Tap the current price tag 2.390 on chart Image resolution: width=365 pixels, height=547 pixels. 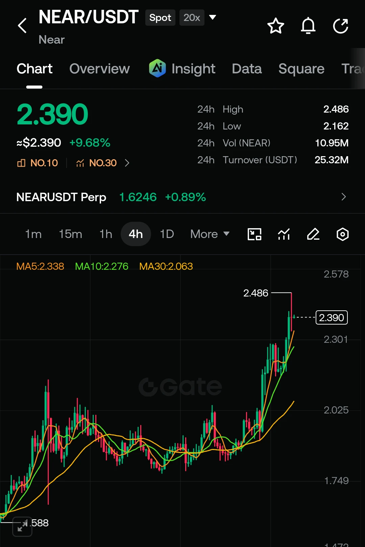[332, 317]
